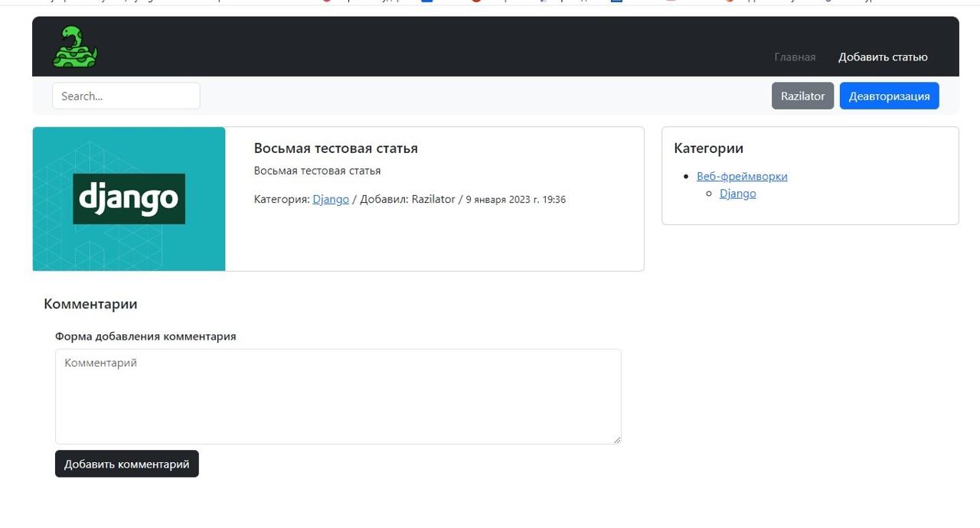
Task: Follow the Django category link in article
Action: [x=331, y=199]
